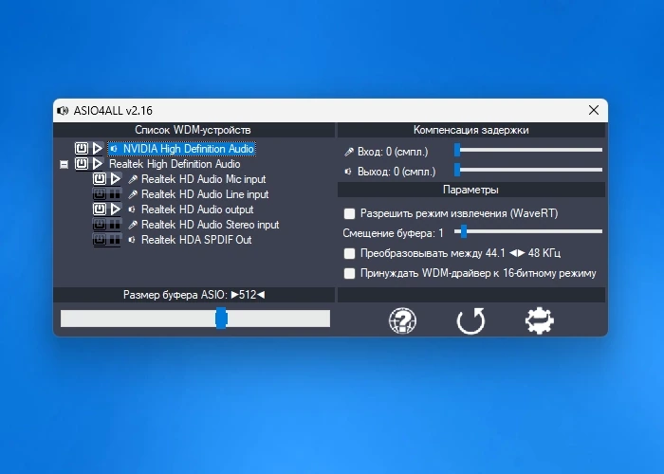Enable Преобразовывать между 44.1 и 48 КГц checkbox

(x=349, y=253)
